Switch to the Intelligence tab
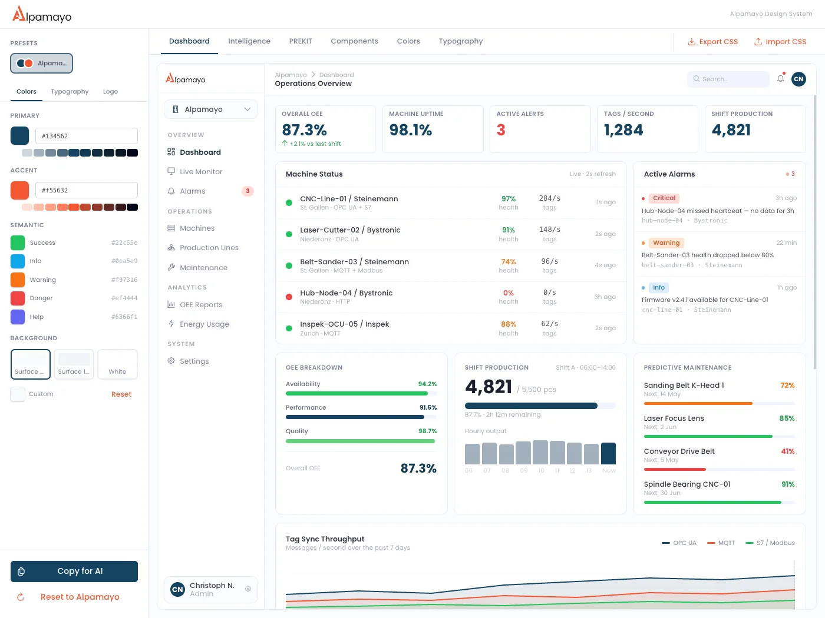The image size is (825, 618). 249,41
